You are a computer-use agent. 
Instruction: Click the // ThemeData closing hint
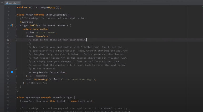[38, 76]
